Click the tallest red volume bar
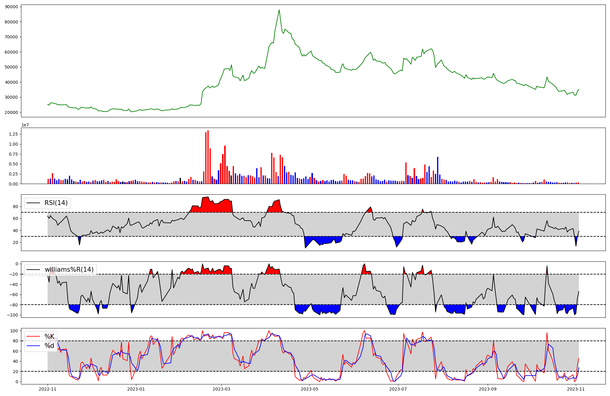Image resolution: width=610 pixels, height=396 pixels. pos(208,157)
